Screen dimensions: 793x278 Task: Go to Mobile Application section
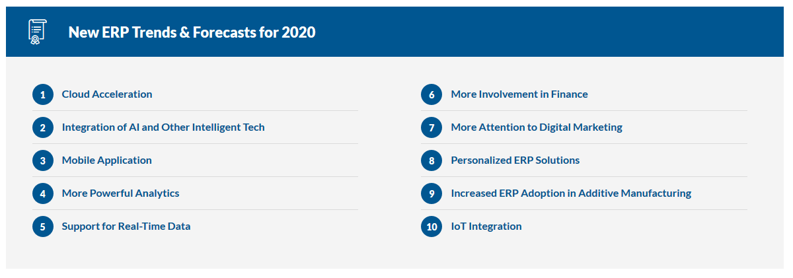pyautogui.click(x=107, y=160)
